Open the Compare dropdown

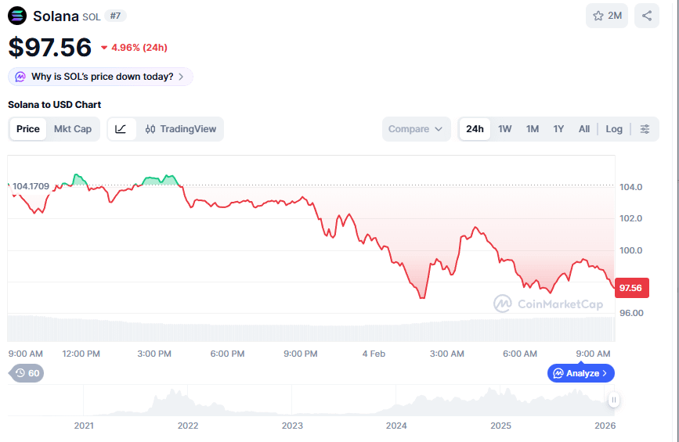pyautogui.click(x=416, y=129)
